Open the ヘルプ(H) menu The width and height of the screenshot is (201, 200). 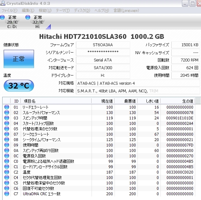(x=102, y=11)
